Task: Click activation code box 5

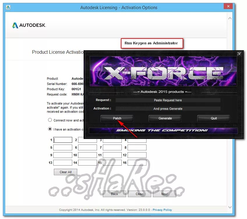Action: point(63,147)
